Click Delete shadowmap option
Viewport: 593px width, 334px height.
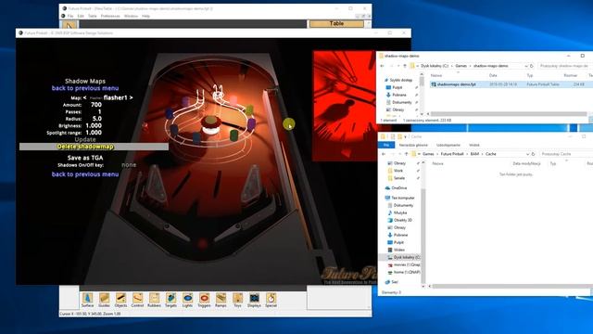coord(85,147)
